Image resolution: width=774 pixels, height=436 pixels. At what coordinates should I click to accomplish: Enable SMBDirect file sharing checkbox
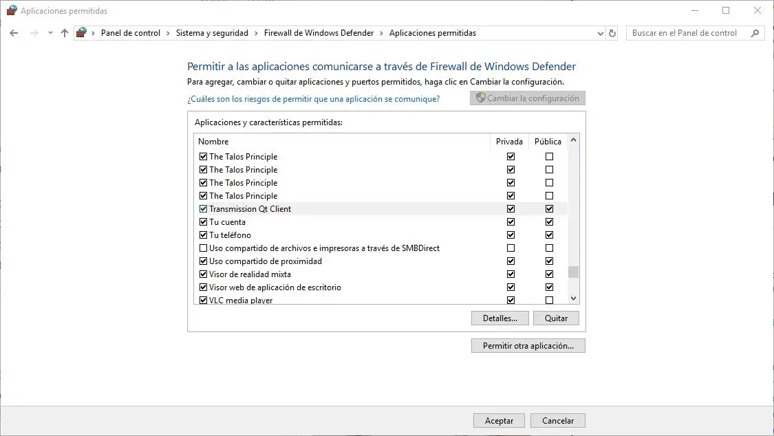[x=203, y=248]
